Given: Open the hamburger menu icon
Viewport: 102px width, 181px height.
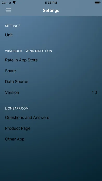Looking at the screenshot, I should click(8, 10).
